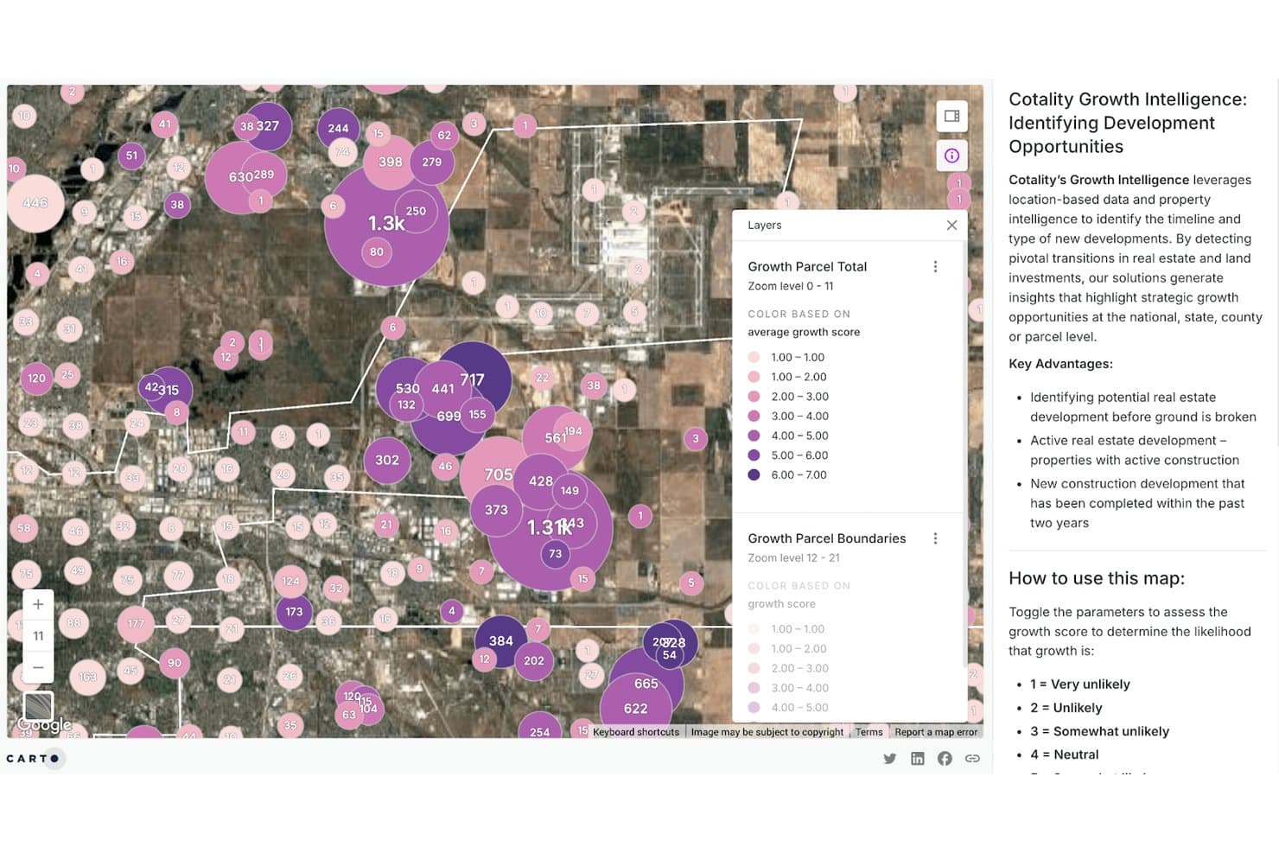Select the 446 pale pink cluster
Screen dimensions: 1279x853
coord(35,203)
